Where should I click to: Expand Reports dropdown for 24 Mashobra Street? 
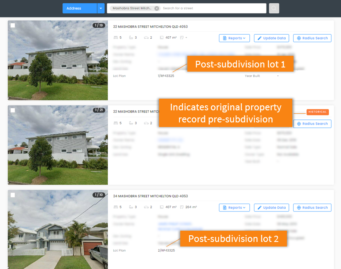click(234, 207)
